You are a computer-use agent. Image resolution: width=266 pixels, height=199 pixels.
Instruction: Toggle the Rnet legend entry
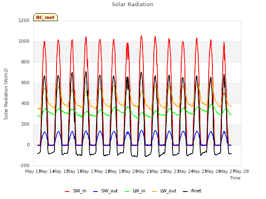192,191
